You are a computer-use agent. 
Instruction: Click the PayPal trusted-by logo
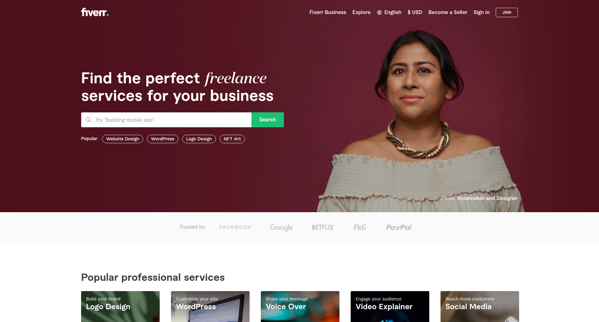tap(399, 227)
